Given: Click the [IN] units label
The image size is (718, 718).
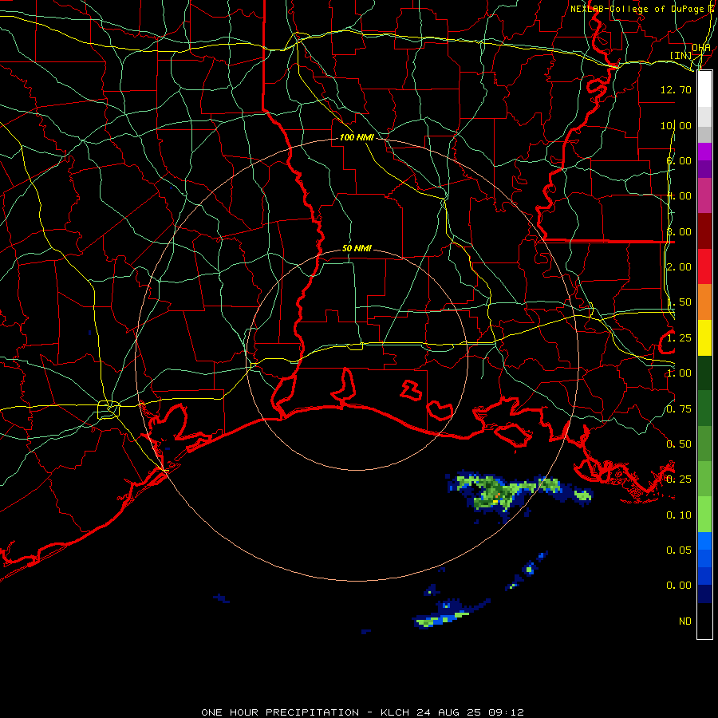Looking at the screenshot, I should click(681, 55).
